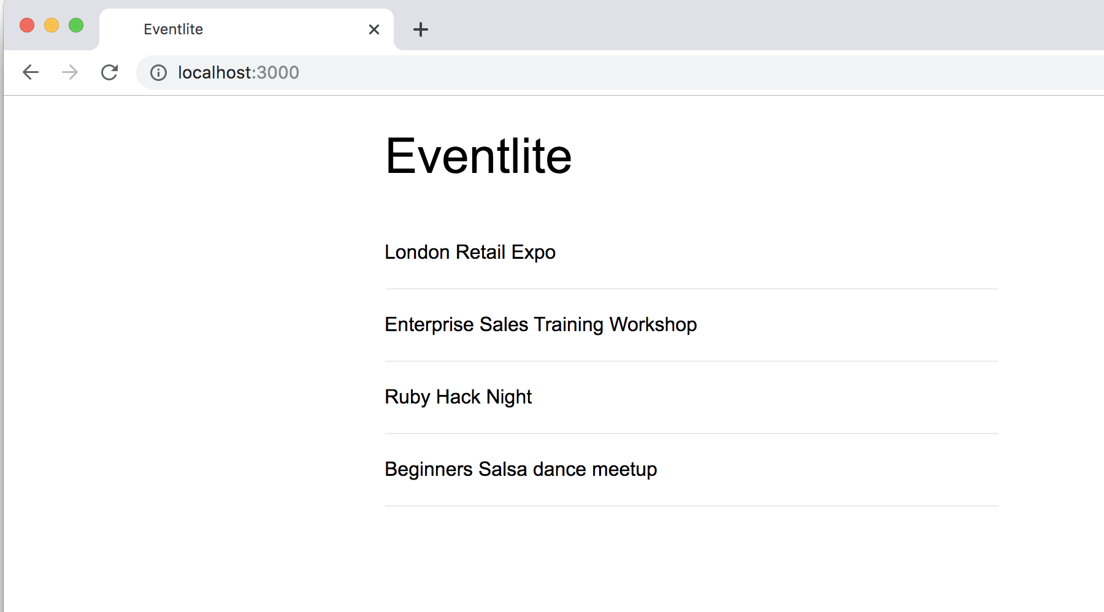This screenshot has height=612, width=1104.
Task: Open a new browser tab
Action: tap(421, 29)
